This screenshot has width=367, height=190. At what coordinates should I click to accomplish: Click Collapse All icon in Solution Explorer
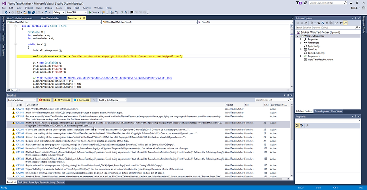(x=327, y=23)
